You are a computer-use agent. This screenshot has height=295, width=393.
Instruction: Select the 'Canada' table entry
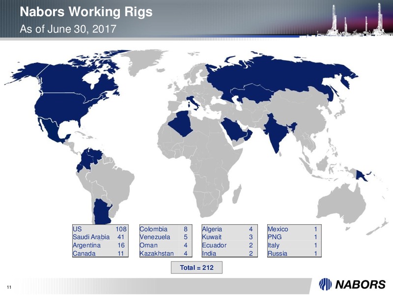[x=84, y=253]
